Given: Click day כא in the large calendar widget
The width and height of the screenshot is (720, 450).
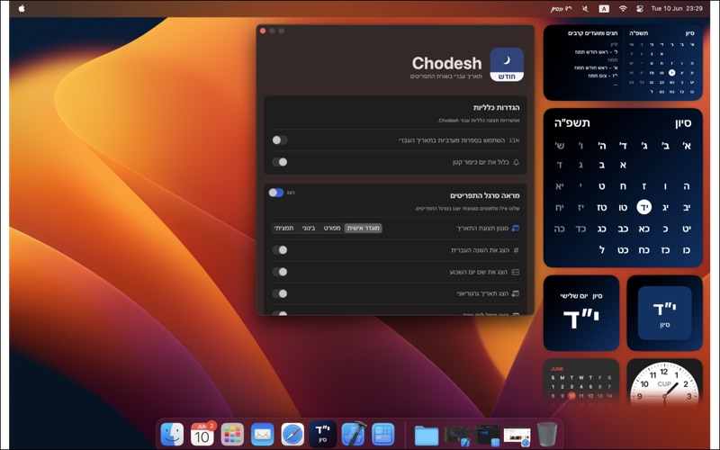Looking at the screenshot, I should pyautogui.click(x=643, y=229).
